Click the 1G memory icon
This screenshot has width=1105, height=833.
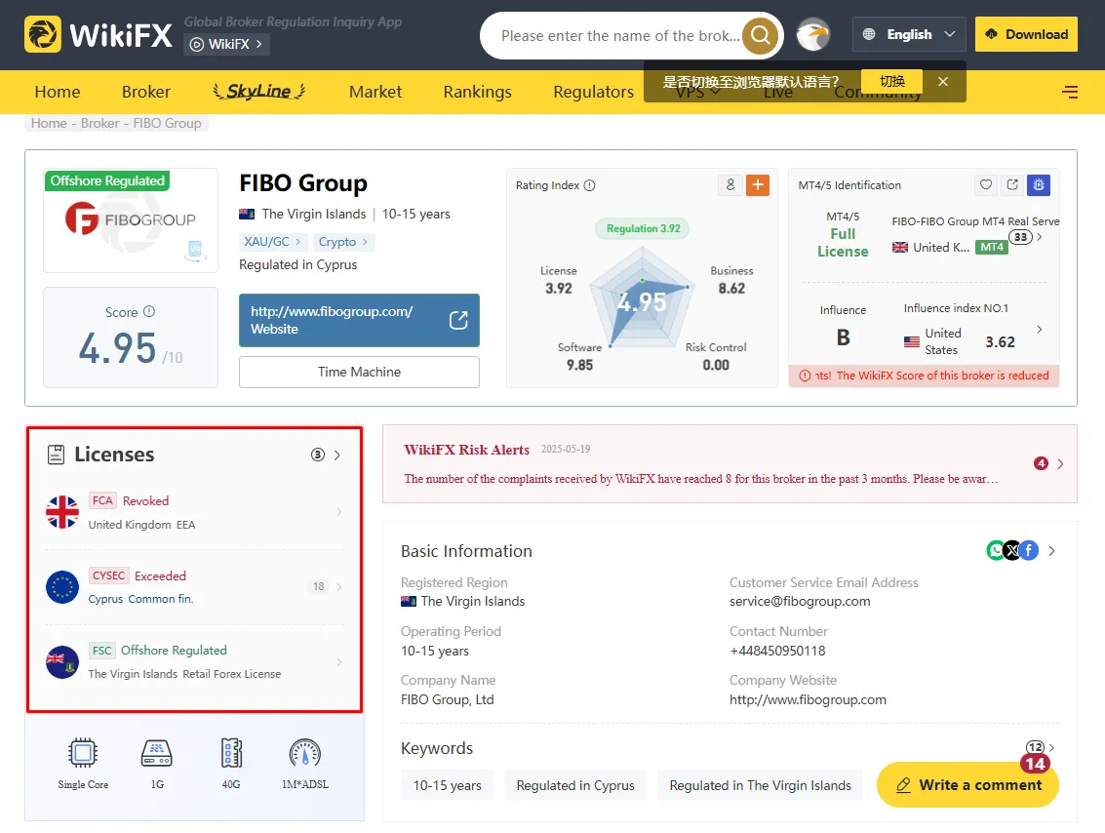(156, 753)
